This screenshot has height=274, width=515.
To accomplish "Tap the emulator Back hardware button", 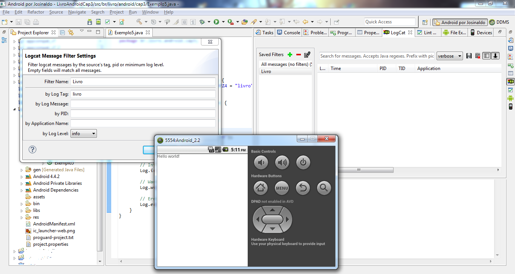I will pyautogui.click(x=303, y=187).
